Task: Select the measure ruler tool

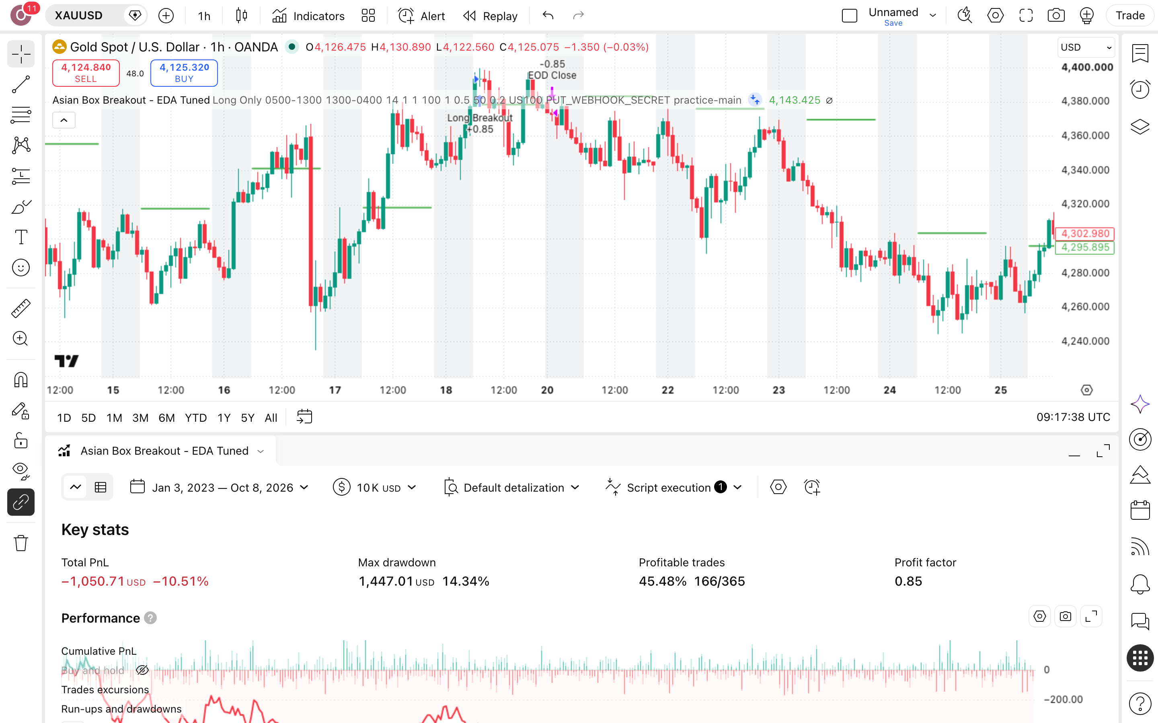Action: [x=21, y=308]
